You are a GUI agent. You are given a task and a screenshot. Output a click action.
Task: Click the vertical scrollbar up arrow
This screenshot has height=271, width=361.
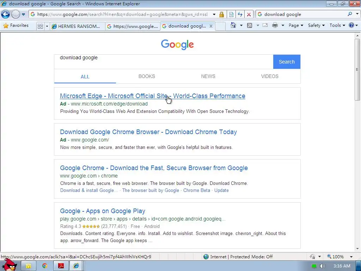click(x=357, y=36)
